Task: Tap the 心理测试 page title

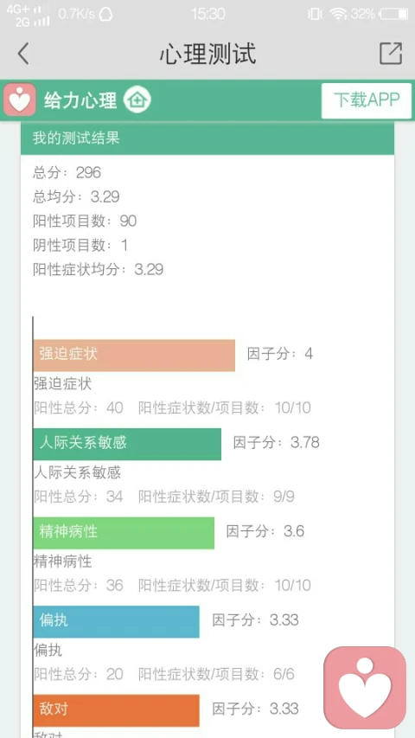Action: 207,54
